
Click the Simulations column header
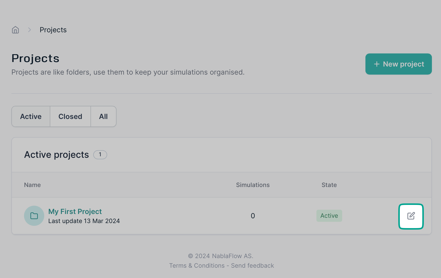coord(253,185)
